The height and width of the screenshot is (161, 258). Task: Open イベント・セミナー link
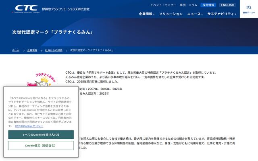point(163,5)
